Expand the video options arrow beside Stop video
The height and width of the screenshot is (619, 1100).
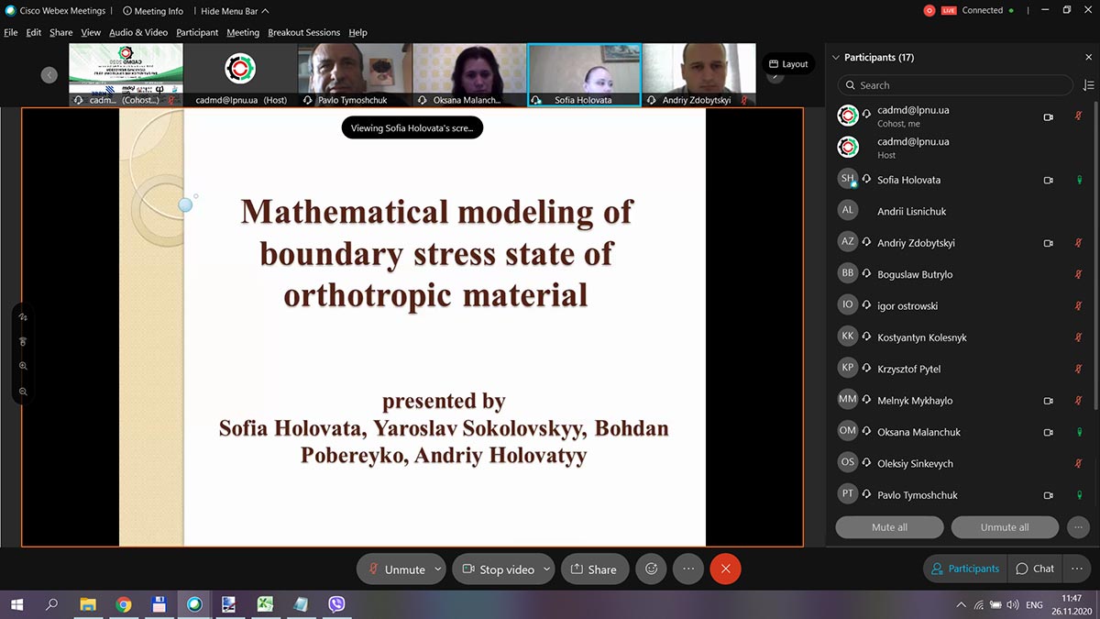coord(546,569)
